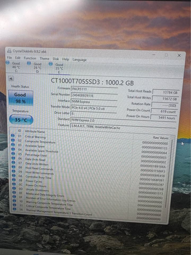
Task: Click the Good 98 % health status button
Action: [21, 98]
